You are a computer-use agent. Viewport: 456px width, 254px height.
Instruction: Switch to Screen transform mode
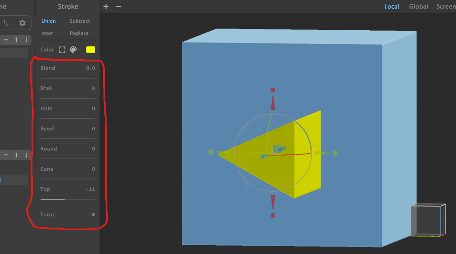[x=446, y=7]
